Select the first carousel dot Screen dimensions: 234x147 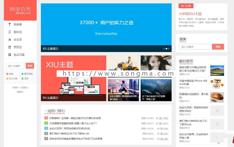point(164,49)
